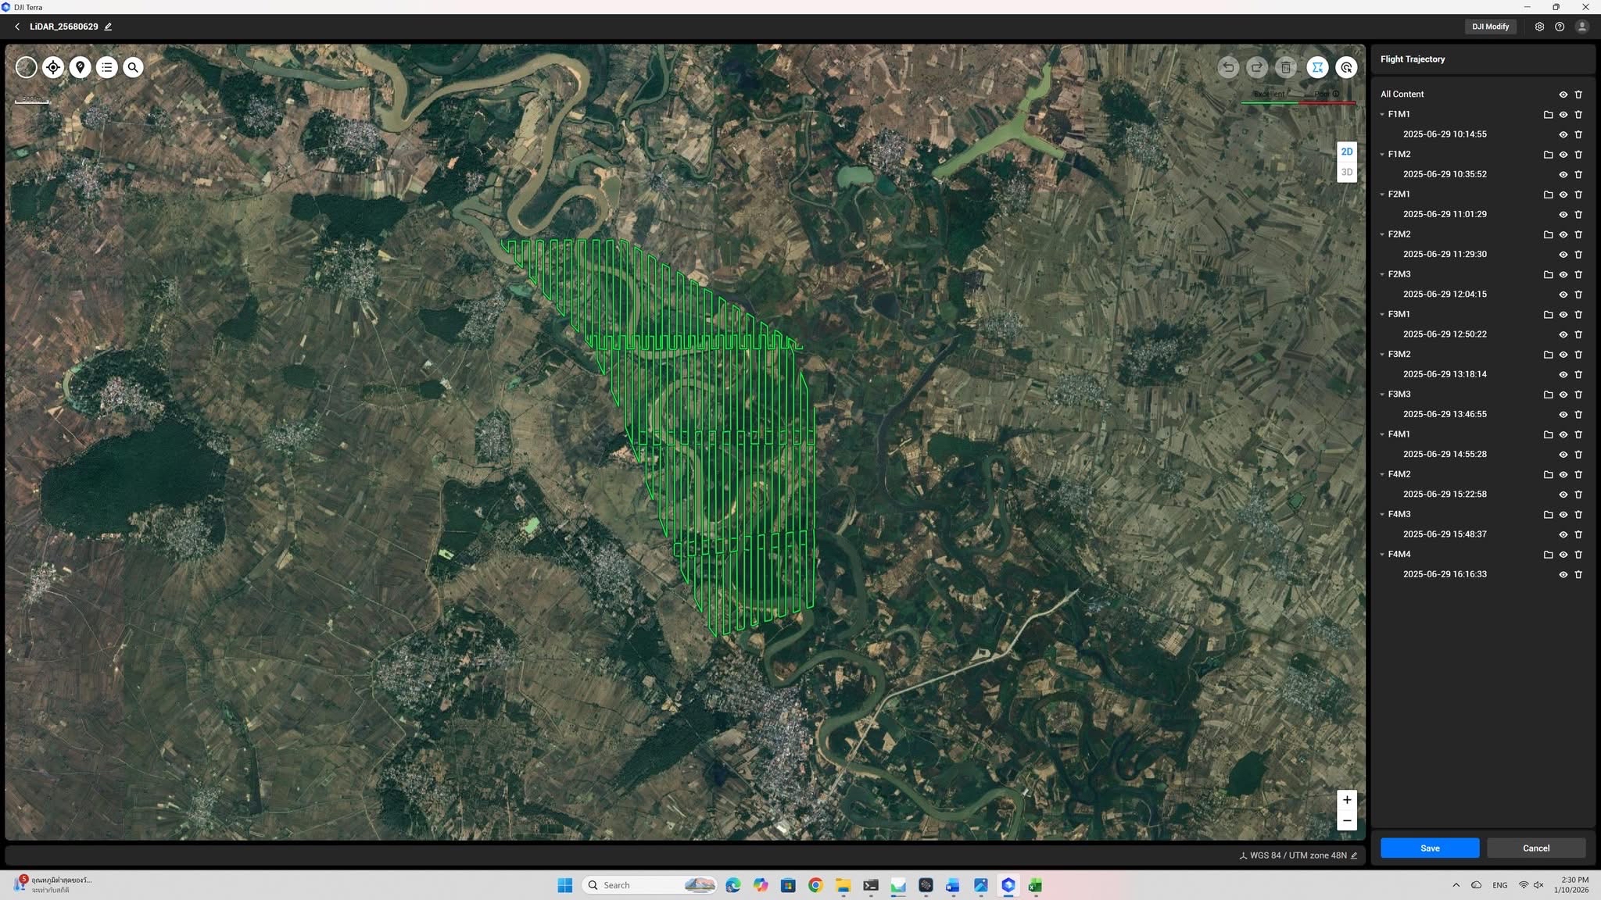Viewport: 1601px width, 900px height.
Task: Open the help question mark icon
Action: point(1560,27)
